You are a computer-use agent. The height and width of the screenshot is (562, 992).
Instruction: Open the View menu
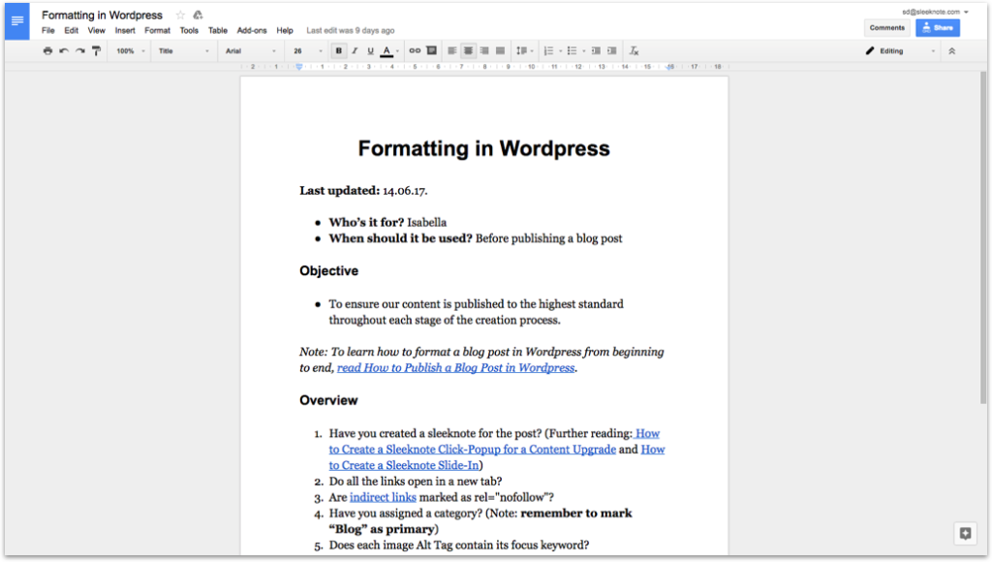click(x=96, y=30)
